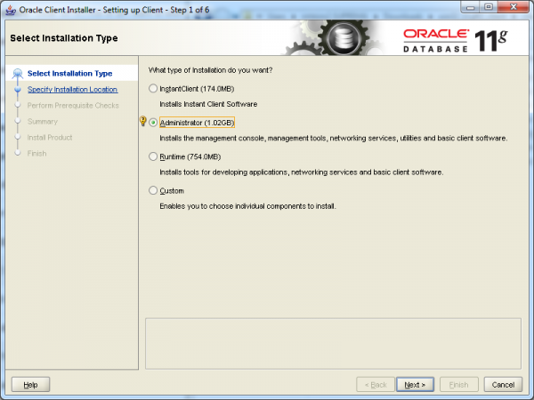Close the installer with the red X button
The image size is (534, 400).
(x=514, y=8)
